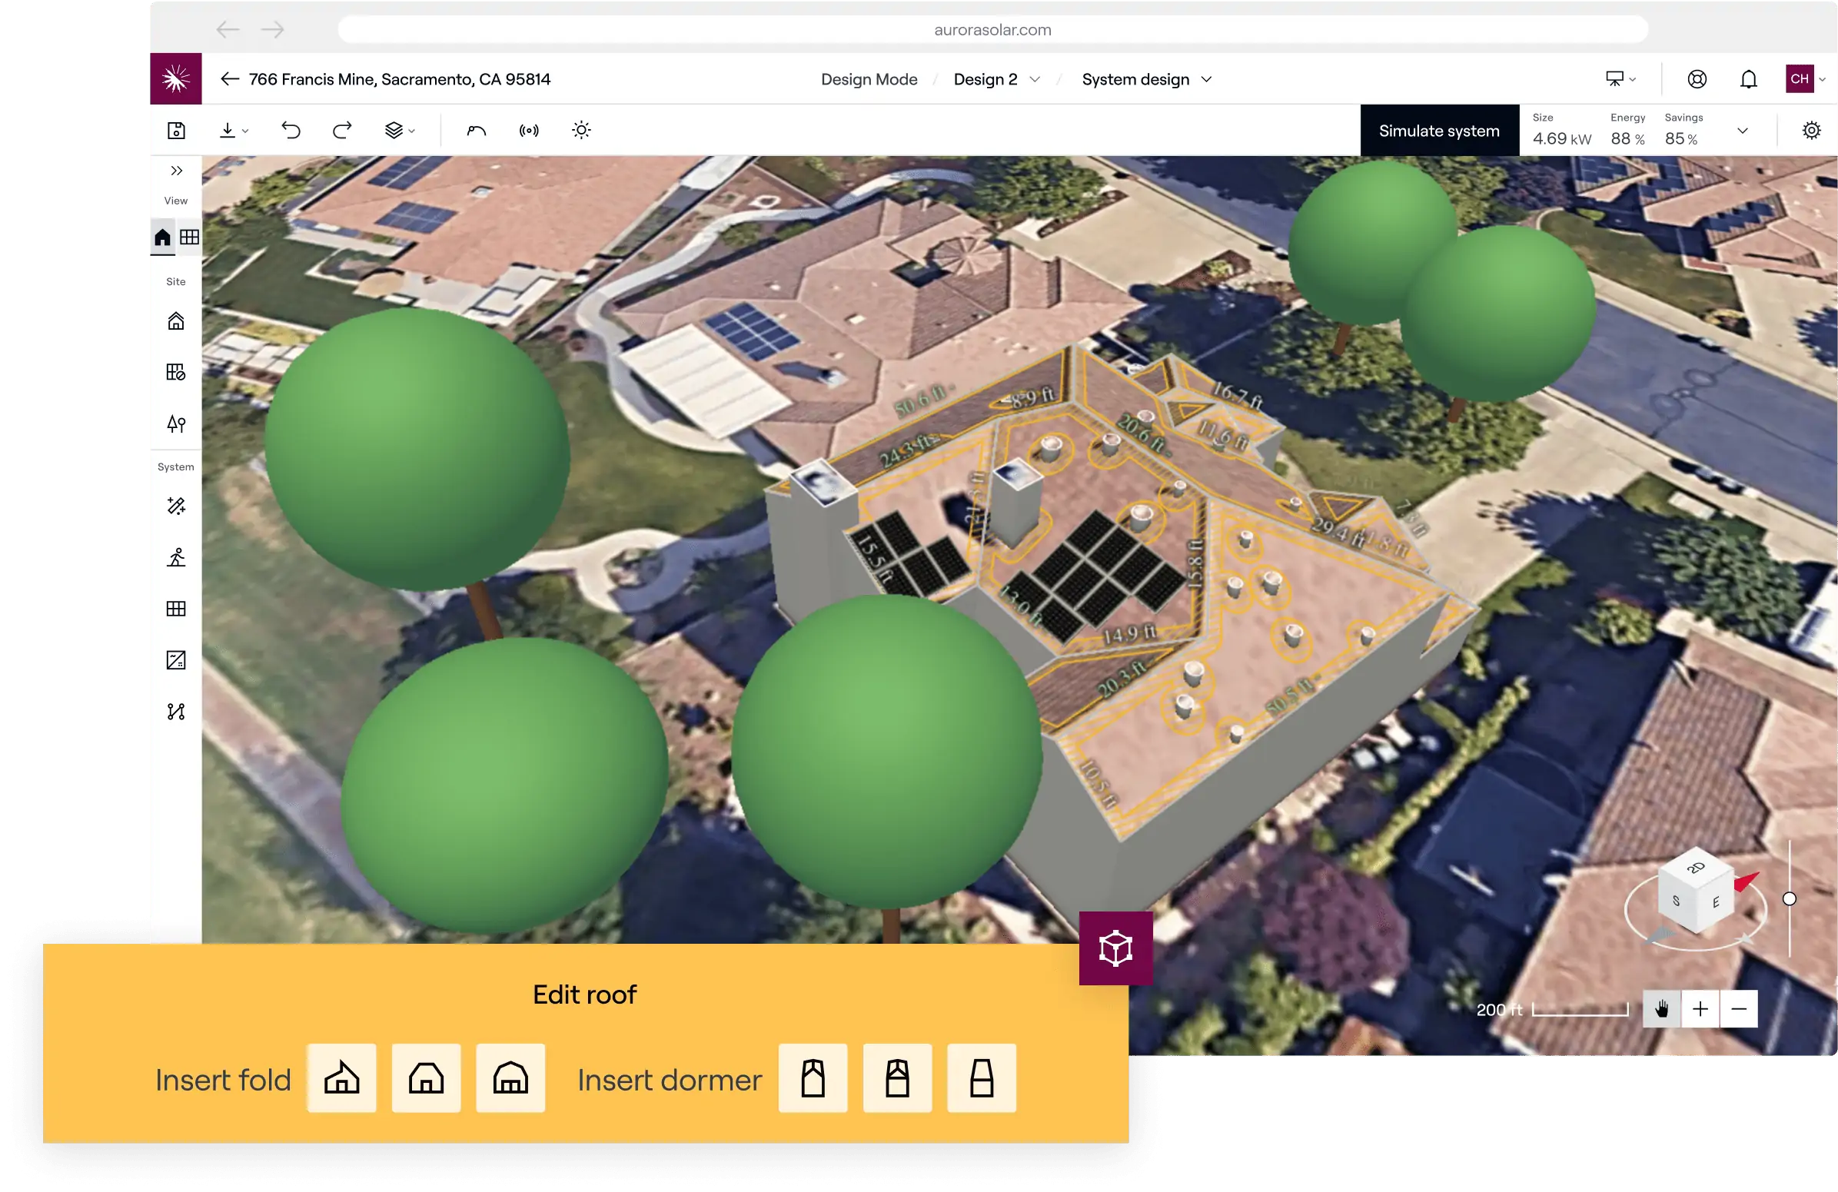The width and height of the screenshot is (1838, 1192).
Task: Launch the auto-design magic wand tool
Action: 175,506
